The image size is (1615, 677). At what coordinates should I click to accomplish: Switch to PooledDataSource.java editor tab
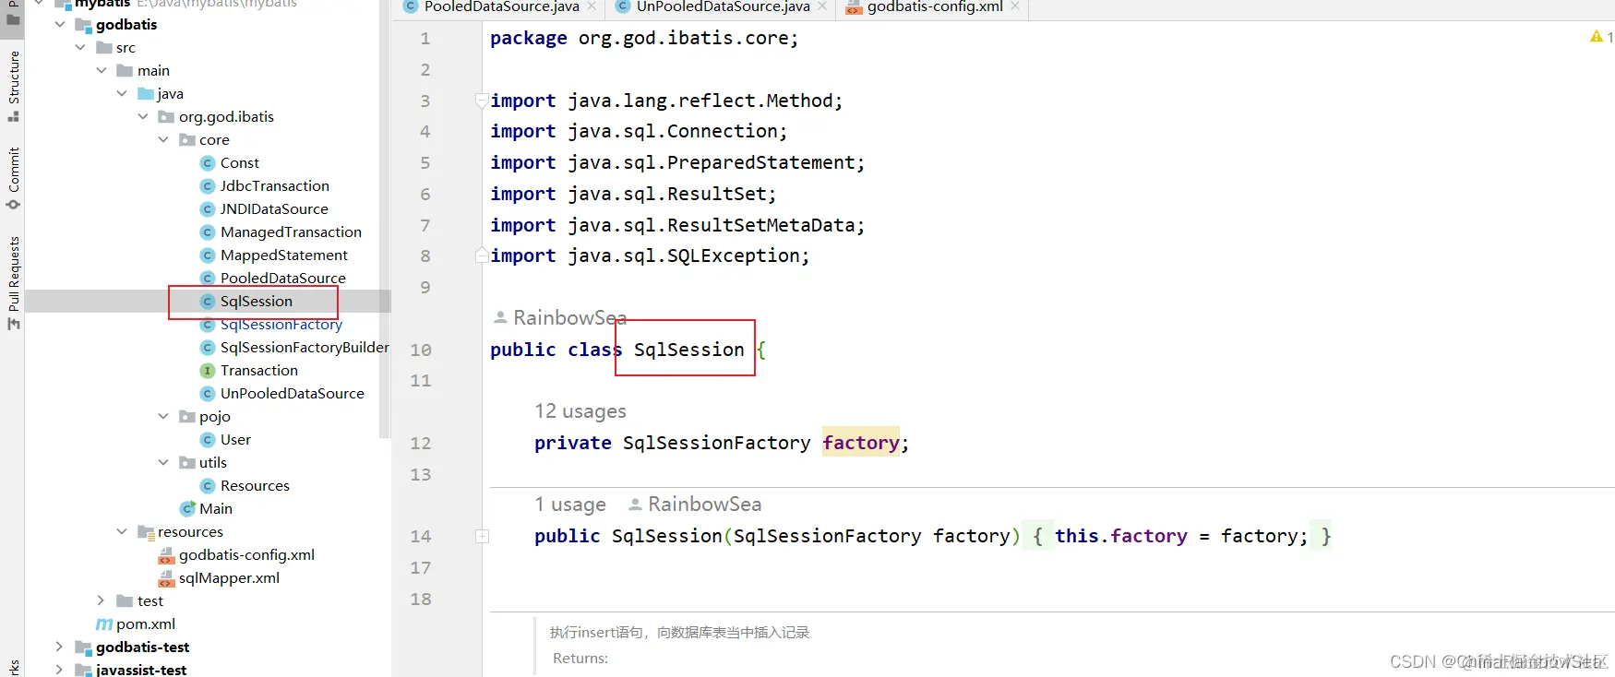[501, 7]
